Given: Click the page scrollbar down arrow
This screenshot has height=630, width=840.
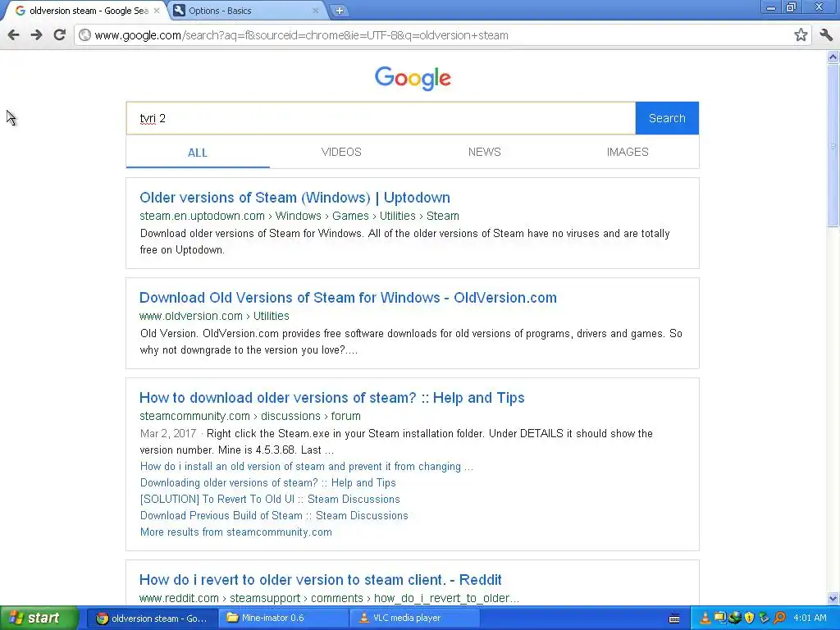Looking at the screenshot, I should 833,598.
